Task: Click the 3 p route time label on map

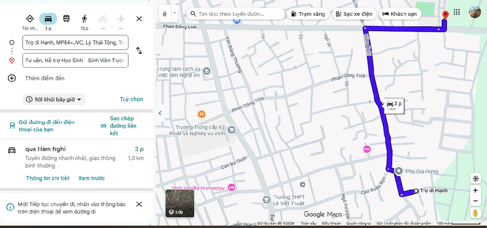Action: 394,106
